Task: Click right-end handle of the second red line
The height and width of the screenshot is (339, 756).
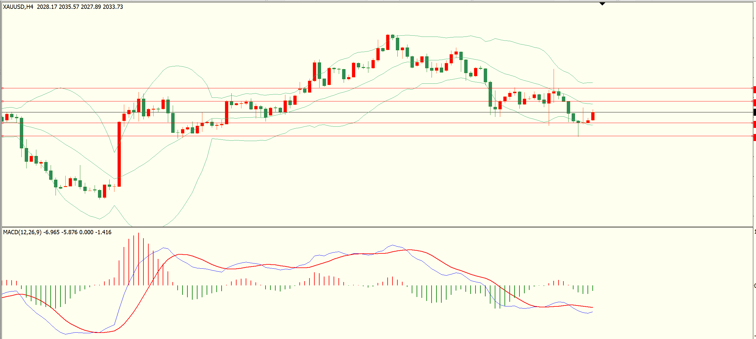Action: coord(752,101)
